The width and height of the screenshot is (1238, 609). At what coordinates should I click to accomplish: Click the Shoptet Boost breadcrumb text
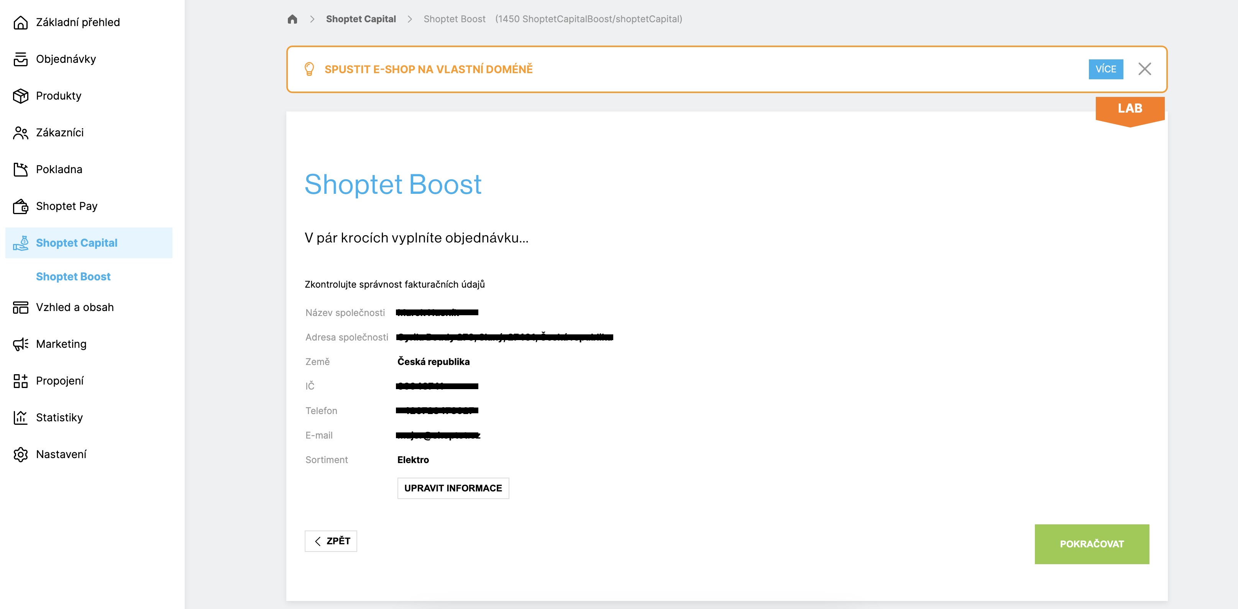tap(454, 19)
